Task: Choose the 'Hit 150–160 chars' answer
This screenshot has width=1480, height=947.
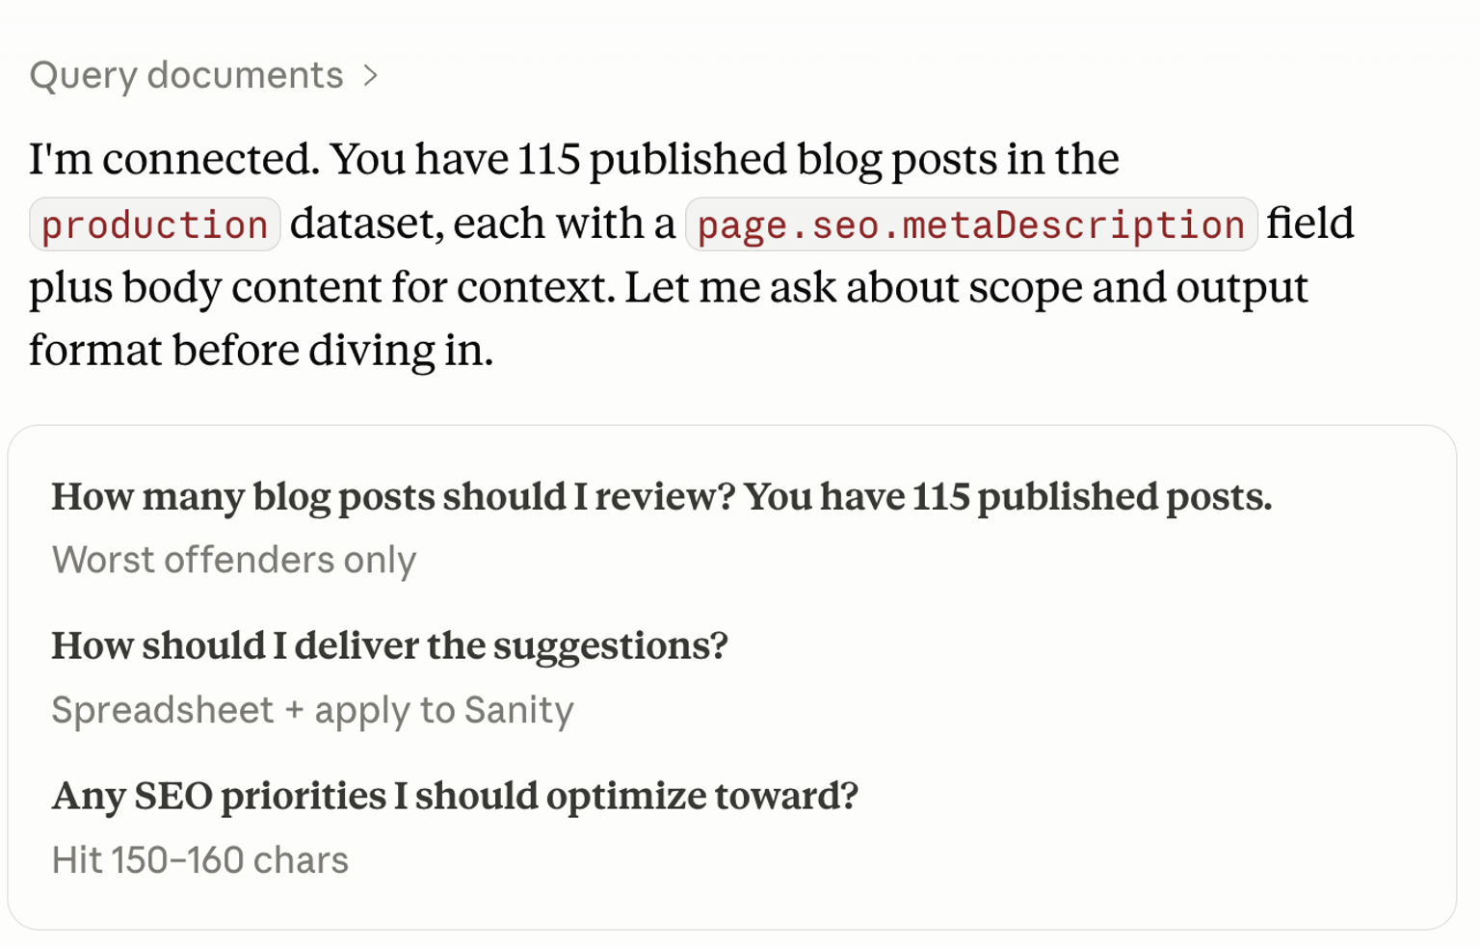Action: click(x=200, y=860)
